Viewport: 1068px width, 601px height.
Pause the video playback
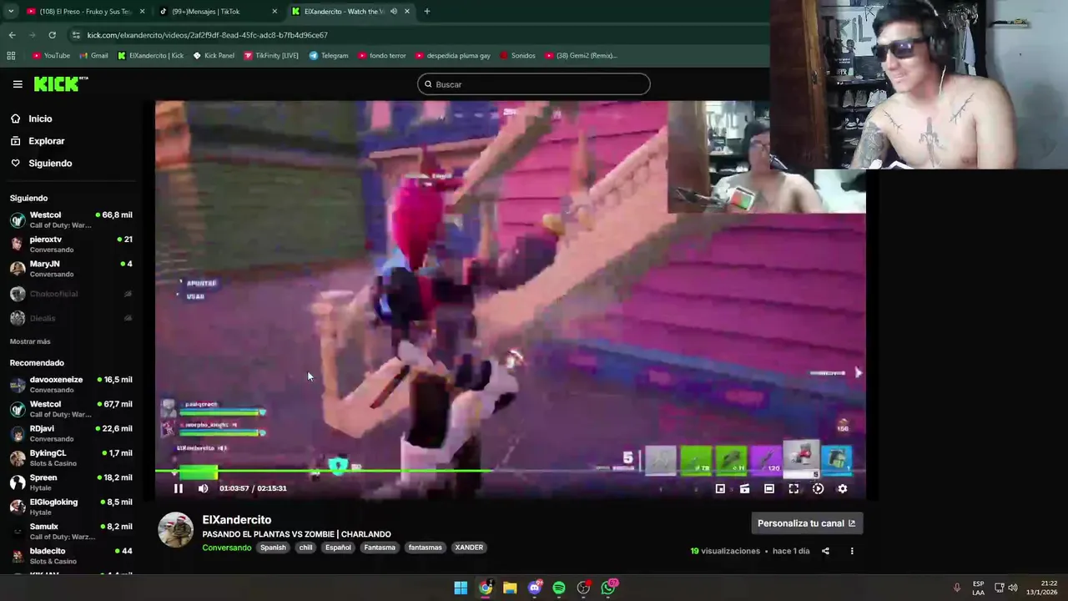pyautogui.click(x=178, y=488)
